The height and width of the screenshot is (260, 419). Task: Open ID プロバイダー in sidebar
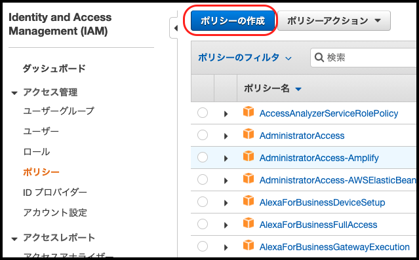55,192
